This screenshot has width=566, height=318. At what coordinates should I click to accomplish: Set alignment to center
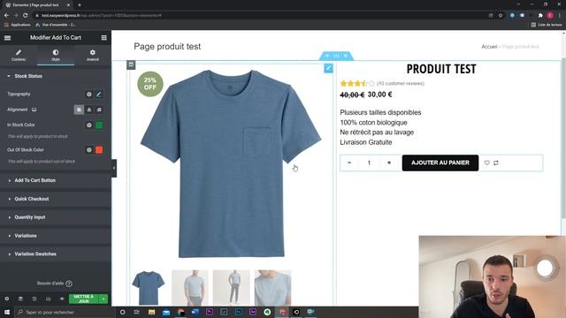(x=88, y=110)
